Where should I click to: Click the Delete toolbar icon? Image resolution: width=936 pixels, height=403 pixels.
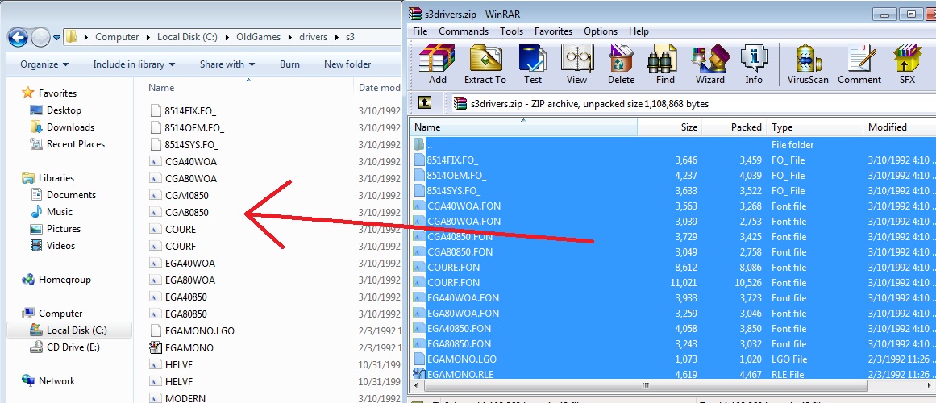click(x=621, y=64)
